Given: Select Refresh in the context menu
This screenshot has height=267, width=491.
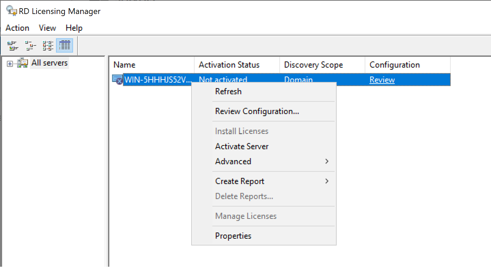Looking at the screenshot, I should (x=228, y=92).
